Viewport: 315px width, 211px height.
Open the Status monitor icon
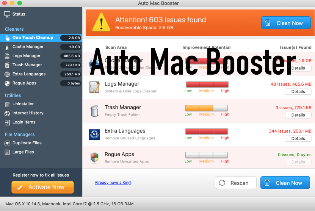(x=7, y=14)
